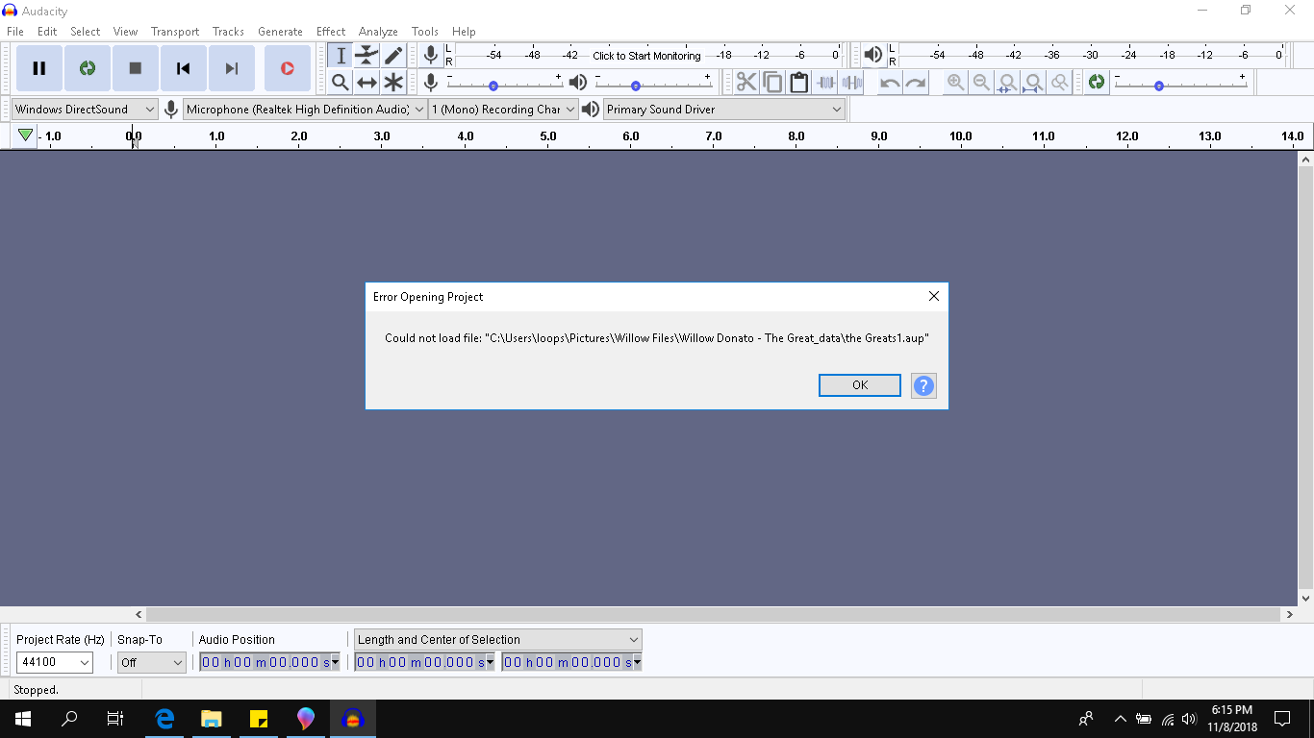Click the Windows Start button

click(x=23, y=718)
